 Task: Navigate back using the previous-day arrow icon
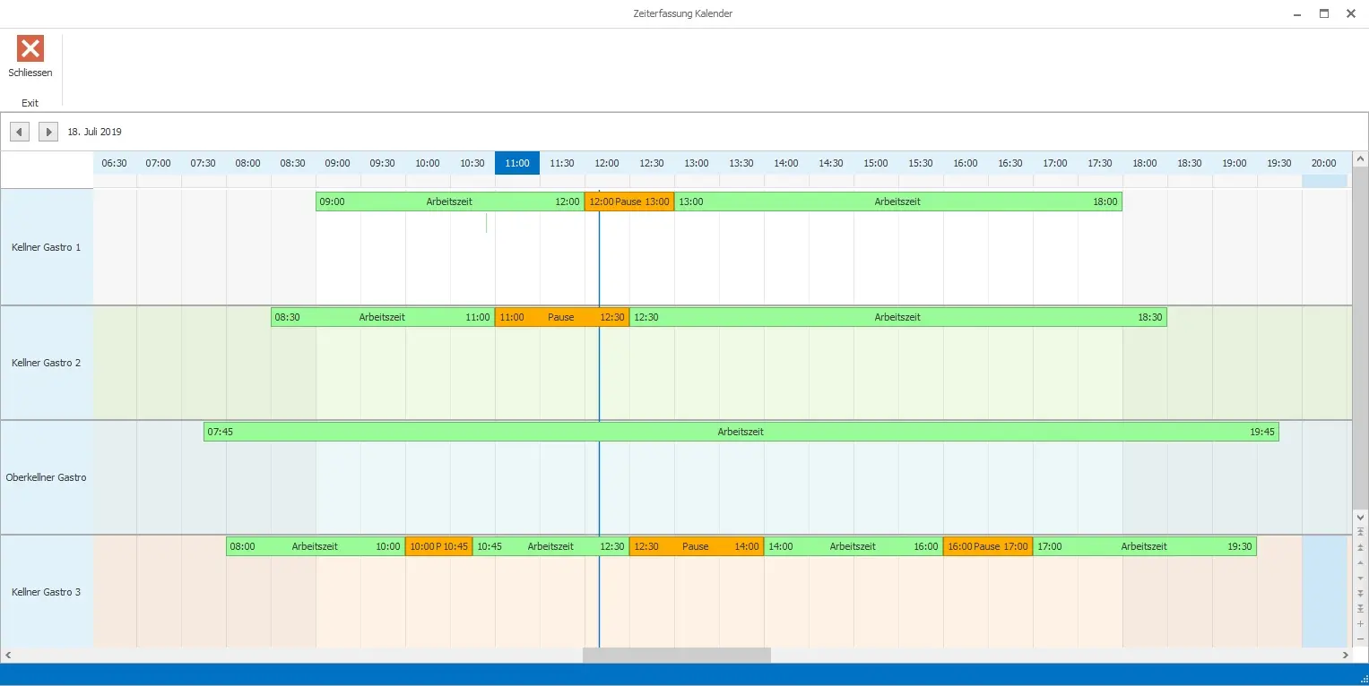[19, 131]
